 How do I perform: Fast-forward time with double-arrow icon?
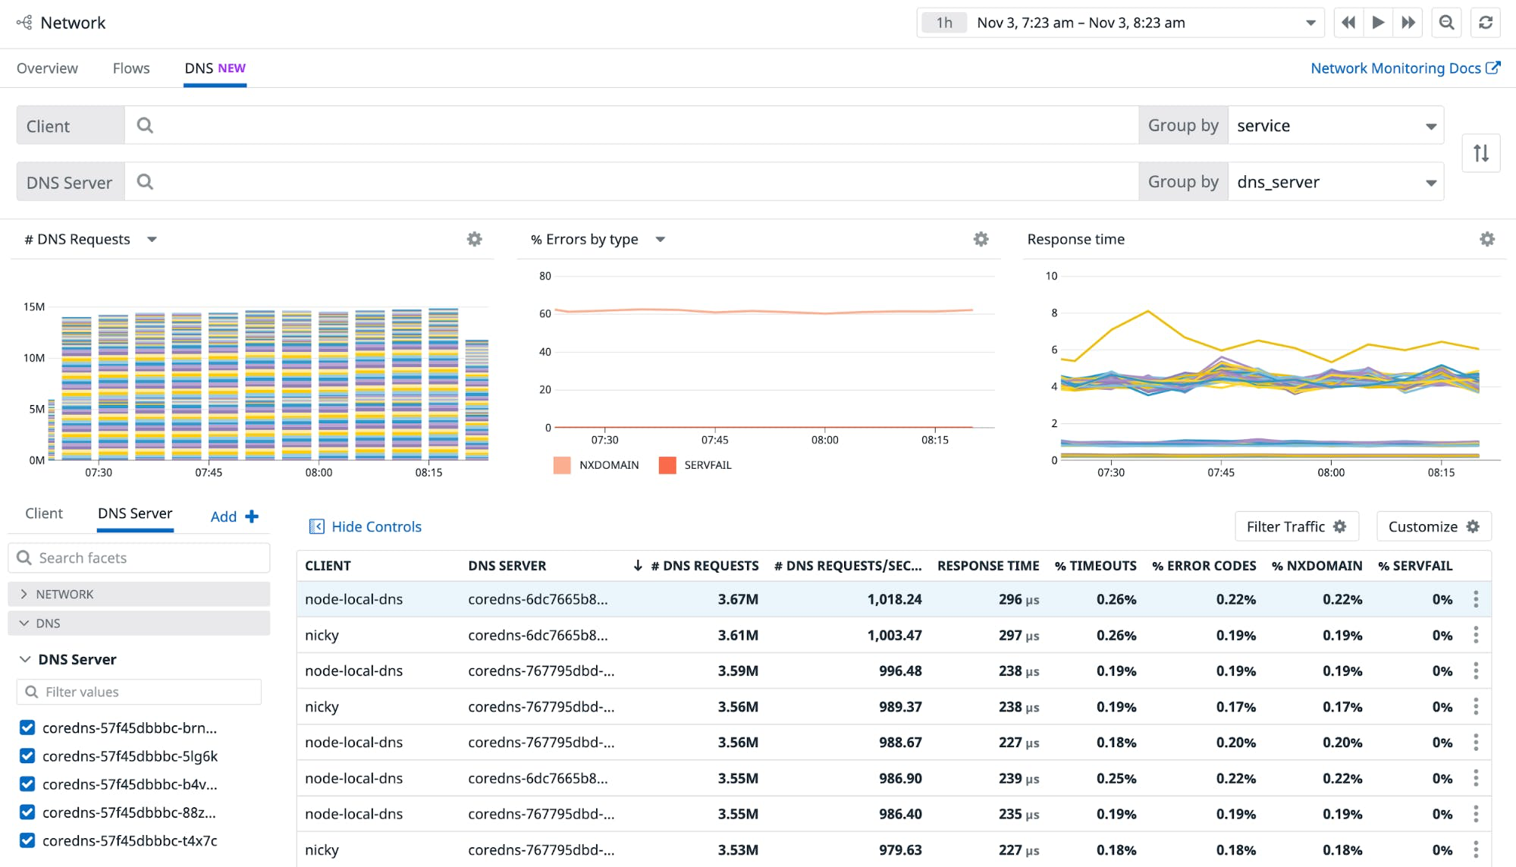click(1408, 22)
